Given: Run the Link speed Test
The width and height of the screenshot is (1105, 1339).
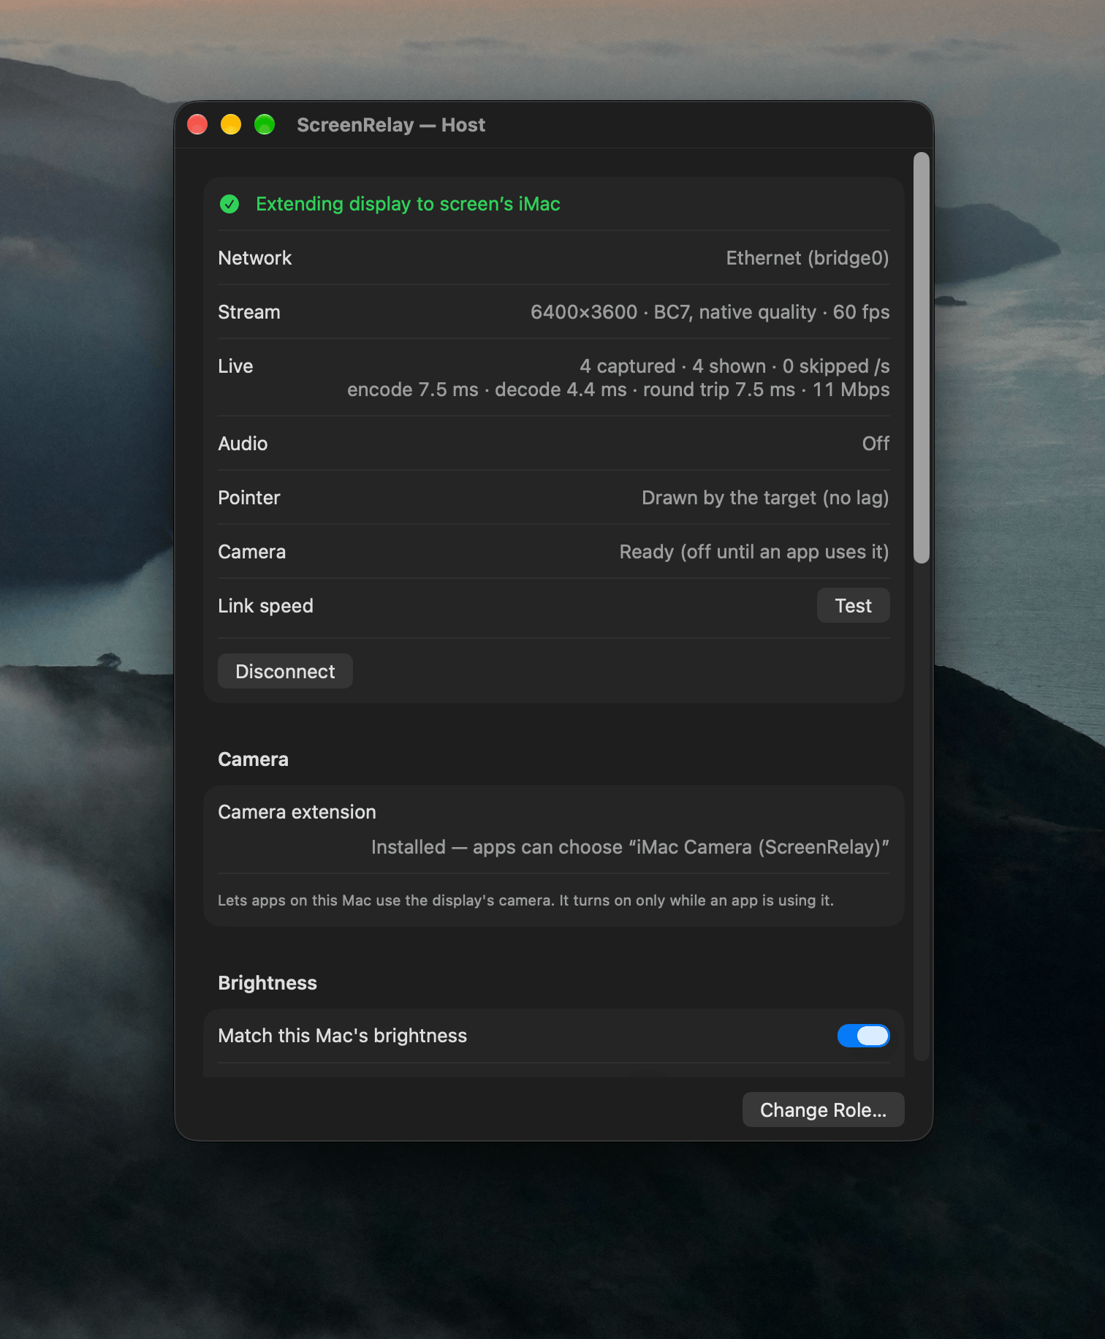Looking at the screenshot, I should point(853,606).
